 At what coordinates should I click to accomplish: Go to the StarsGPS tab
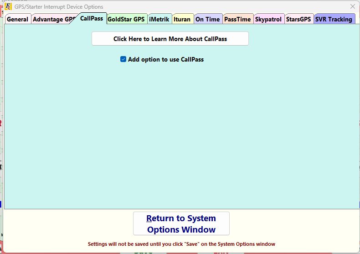(x=298, y=19)
